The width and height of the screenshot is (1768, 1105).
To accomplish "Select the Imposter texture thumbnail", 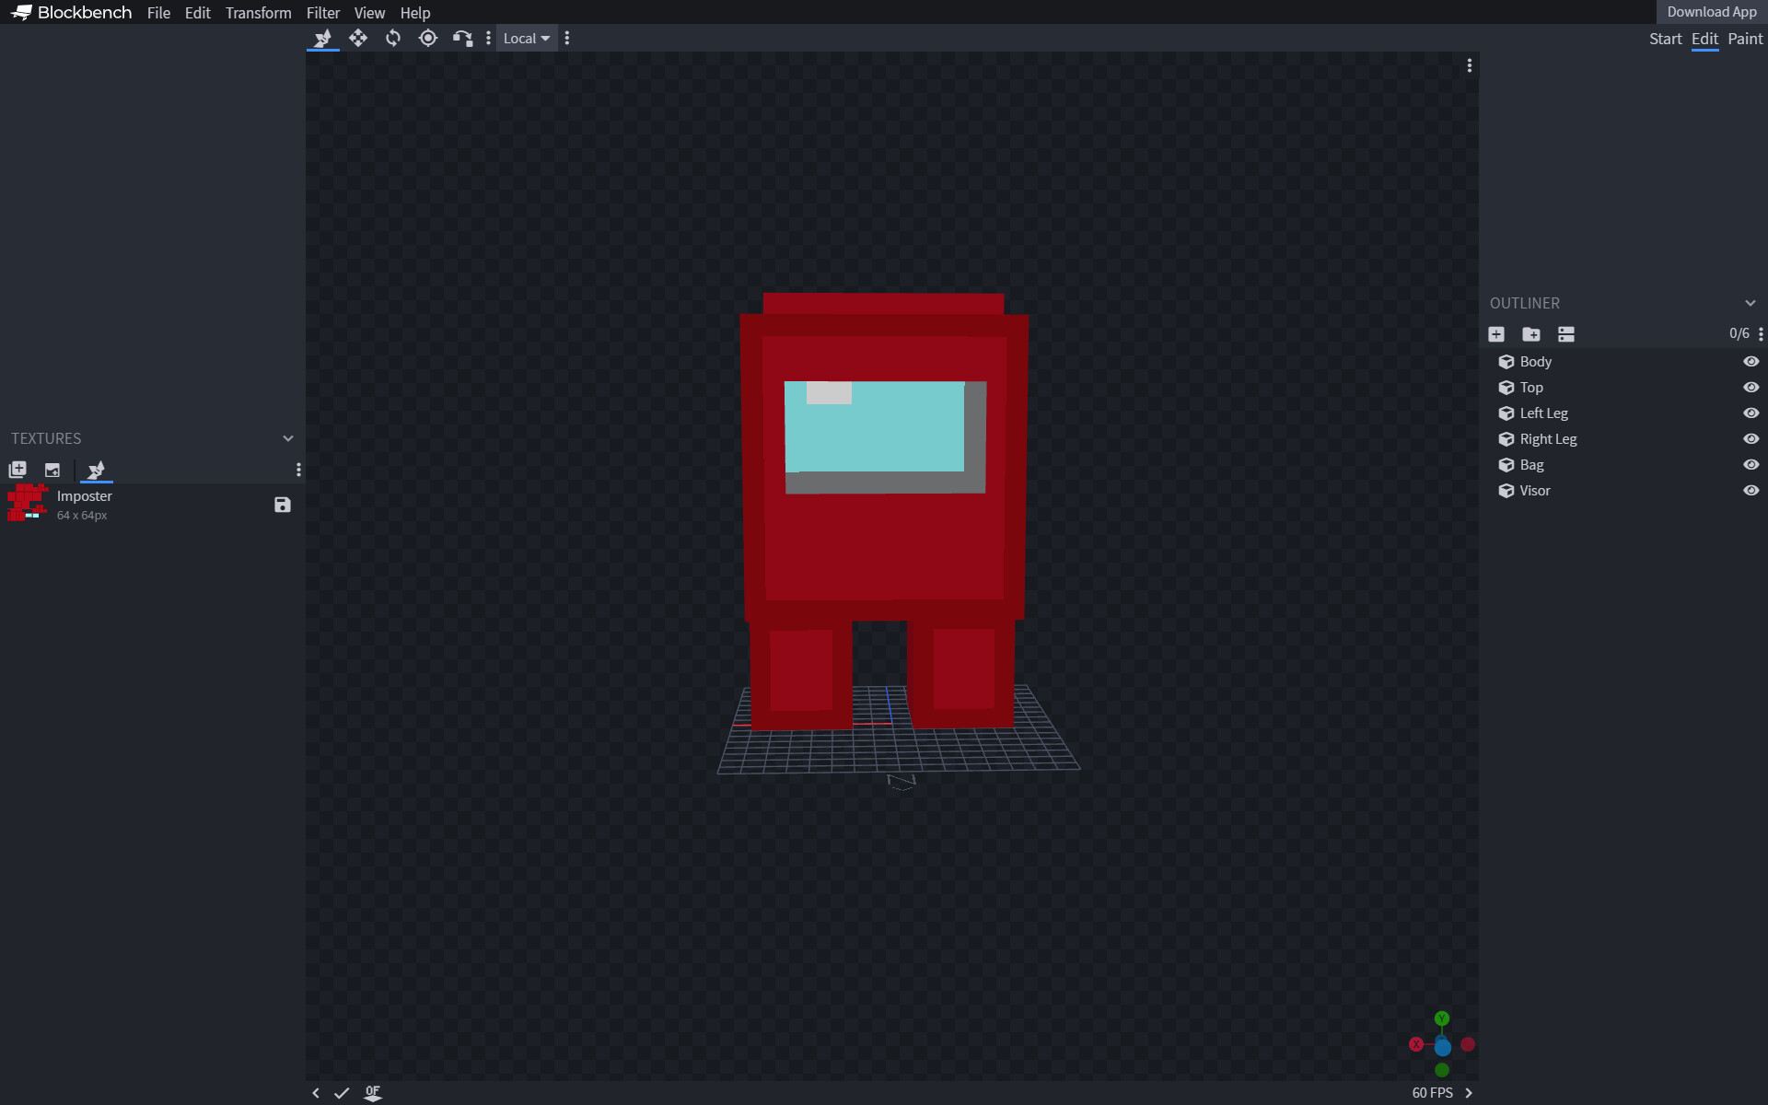I will pos(27,503).
